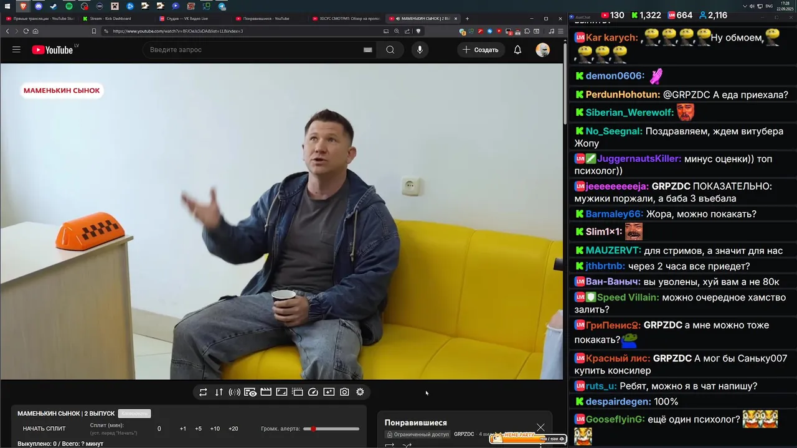797x448 pixels.
Task: Open Telegram from the taskbar
Action: [222, 6]
